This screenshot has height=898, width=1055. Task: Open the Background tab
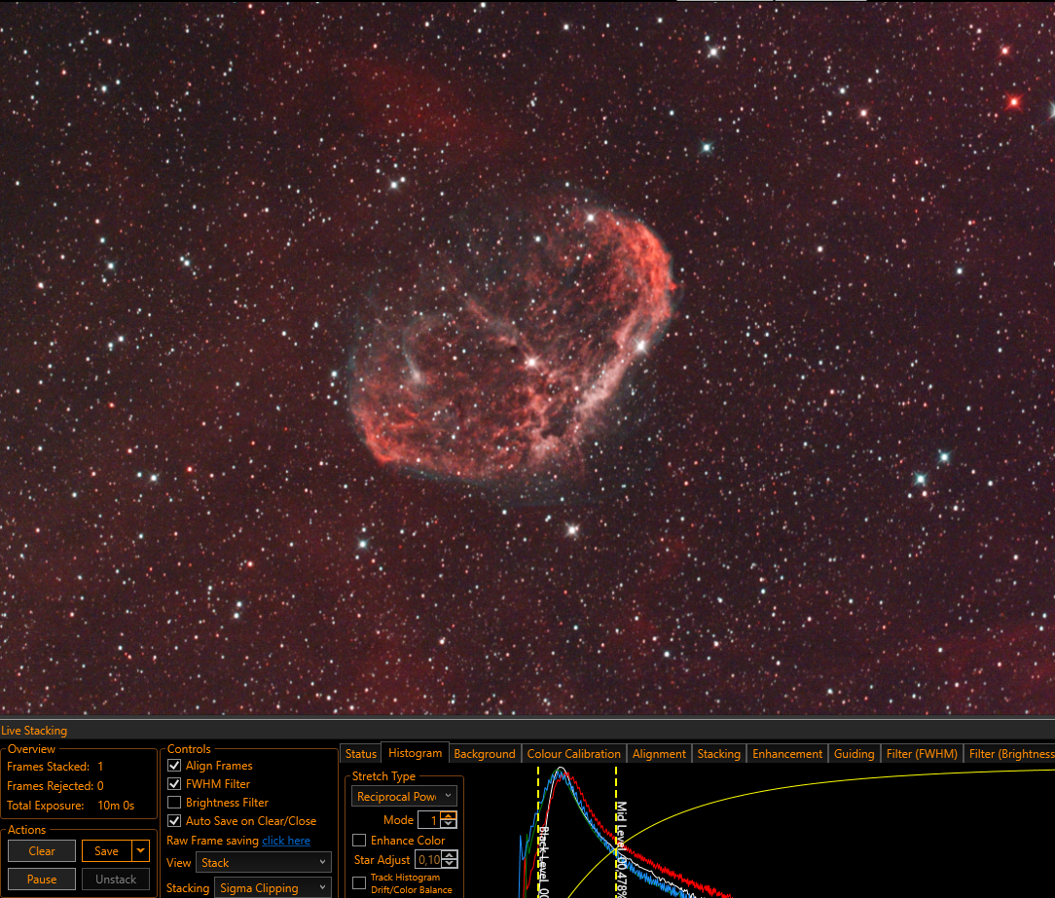[485, 753]
